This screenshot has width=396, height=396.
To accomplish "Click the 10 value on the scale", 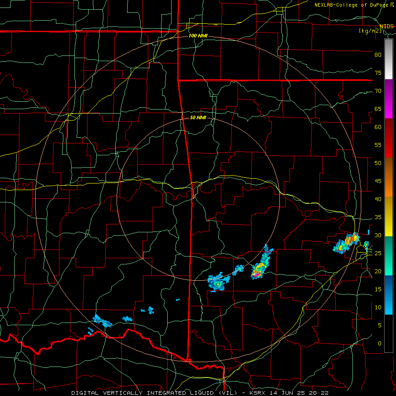I will [x=378, y=308].
